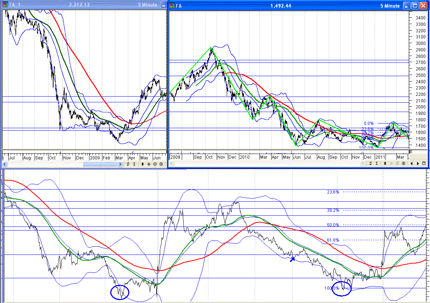
Task: Zoom in using plus icon in right chart
Action: 403,163
